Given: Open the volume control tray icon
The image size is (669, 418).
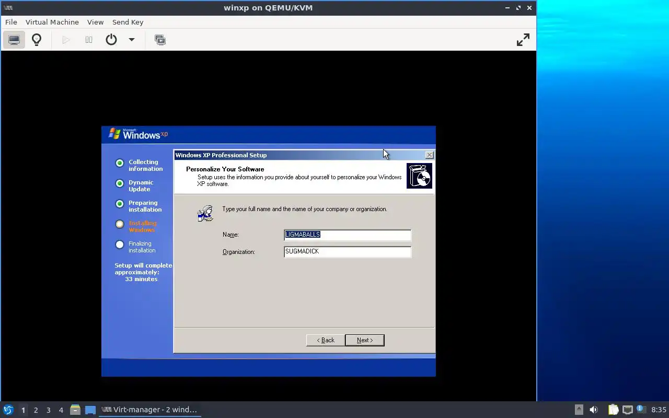Looking at the screenshot, I should [594, 410].
